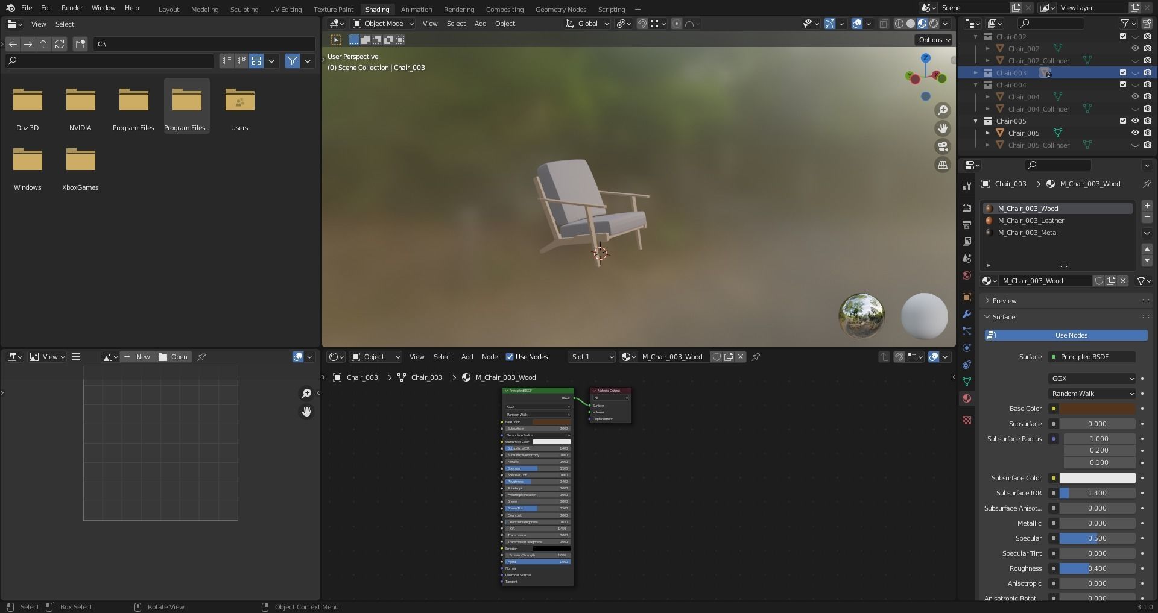Open the Object Mode dropdown in viewport

[x=384, y=24]
